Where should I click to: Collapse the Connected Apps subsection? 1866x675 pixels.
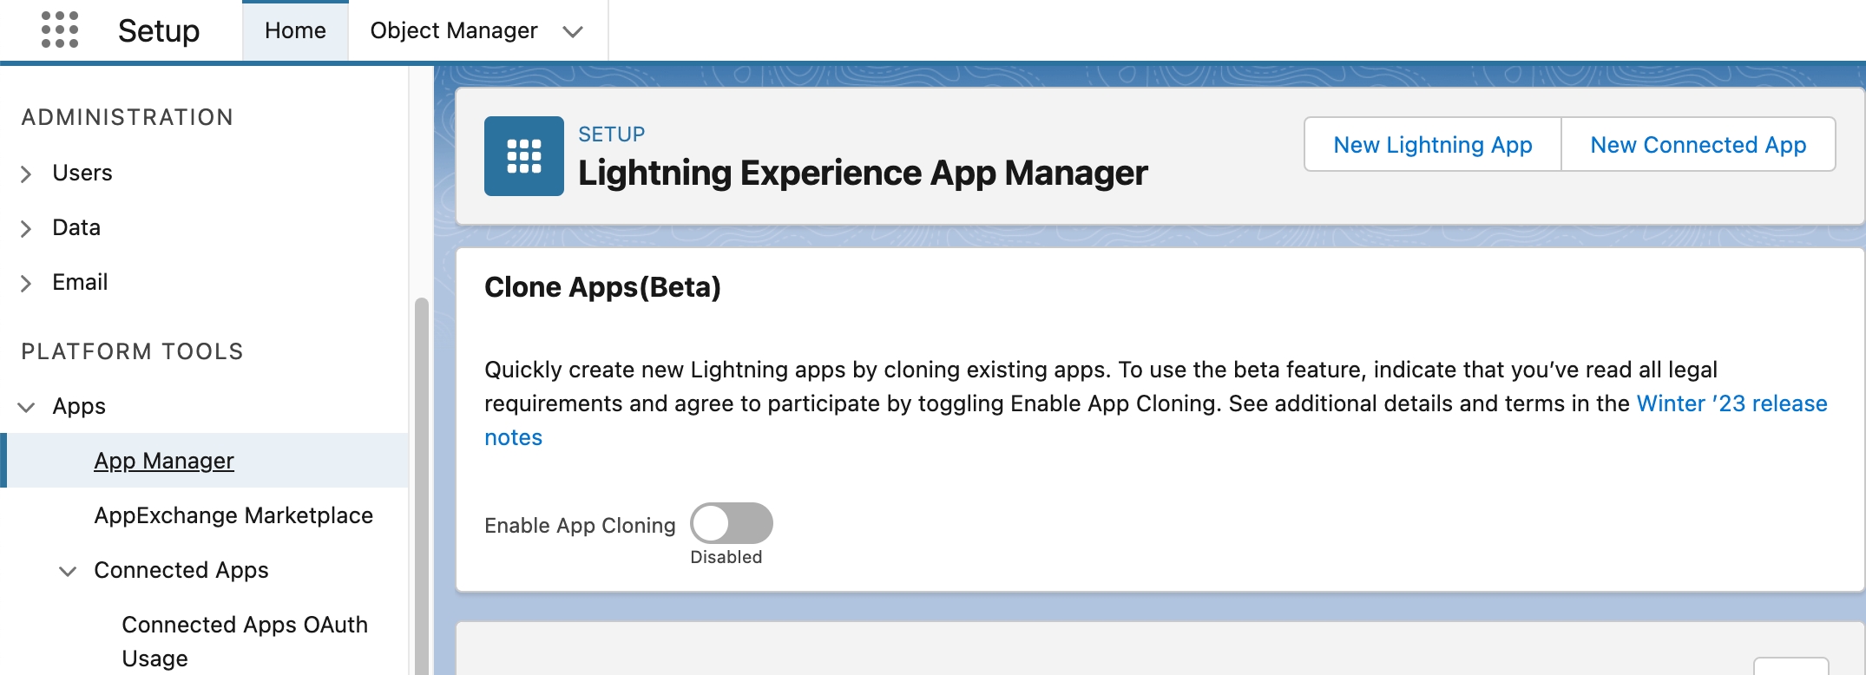pos(68,571)
